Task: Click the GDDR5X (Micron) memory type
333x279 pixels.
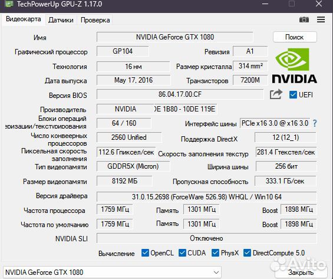Action: tap(133, 166)
